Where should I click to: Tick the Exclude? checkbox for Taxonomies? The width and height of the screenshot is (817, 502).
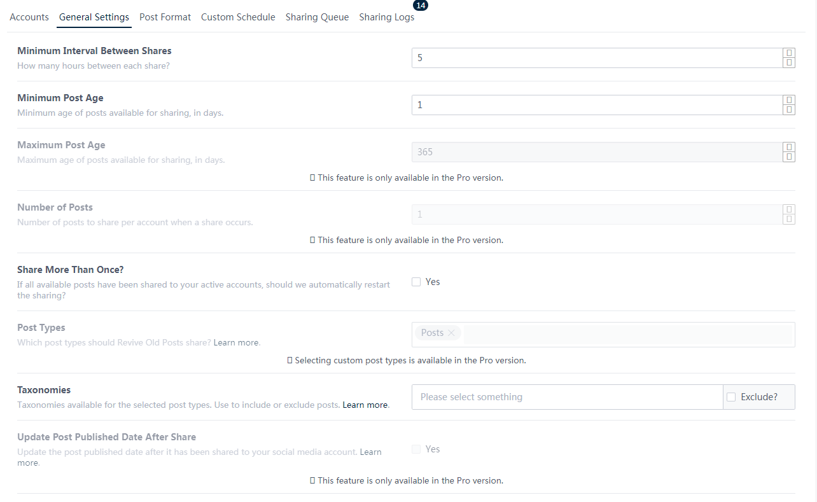pyautogui.click(x=731, y=397)
